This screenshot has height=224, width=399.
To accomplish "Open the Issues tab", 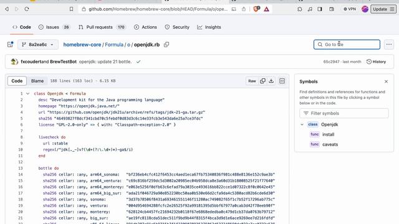I will (x=54, y=27).
